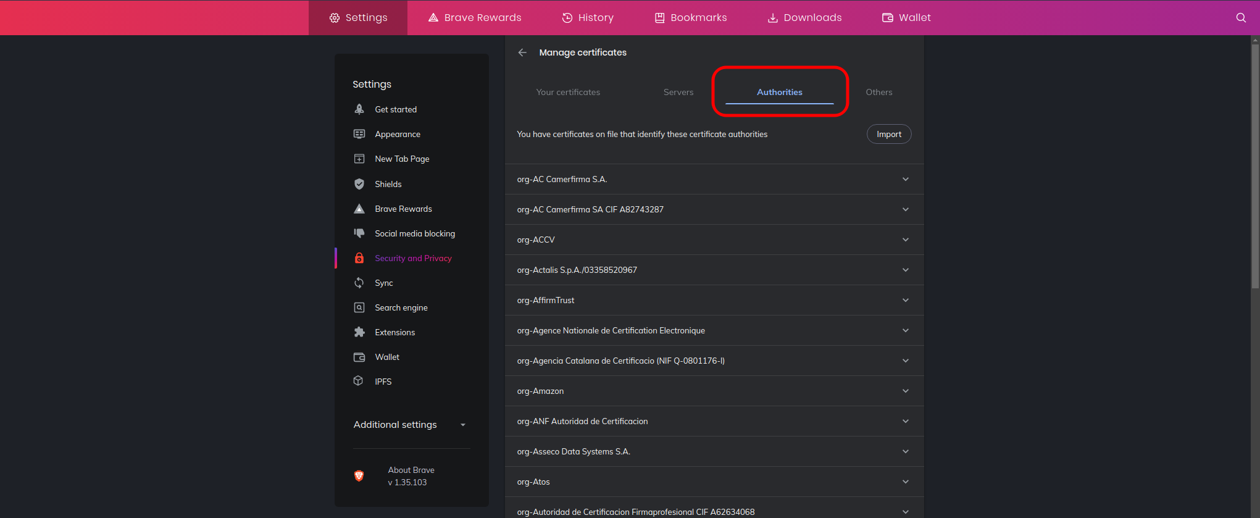Click the Social media blocking thumbs-down icon
Viewport: 1260px width, 518px height.
click(x=359, y=233)
